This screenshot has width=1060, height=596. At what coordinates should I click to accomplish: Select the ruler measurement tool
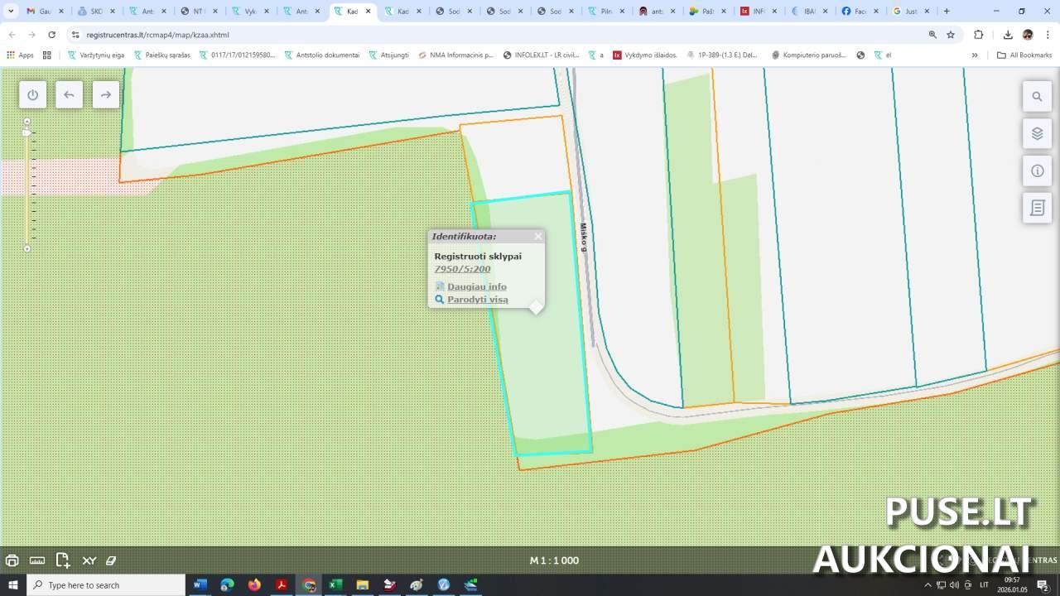37,560
